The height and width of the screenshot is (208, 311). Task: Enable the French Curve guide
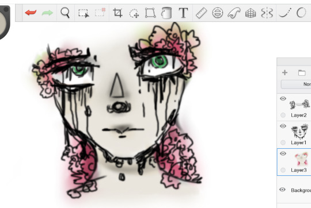coord(234,13)
